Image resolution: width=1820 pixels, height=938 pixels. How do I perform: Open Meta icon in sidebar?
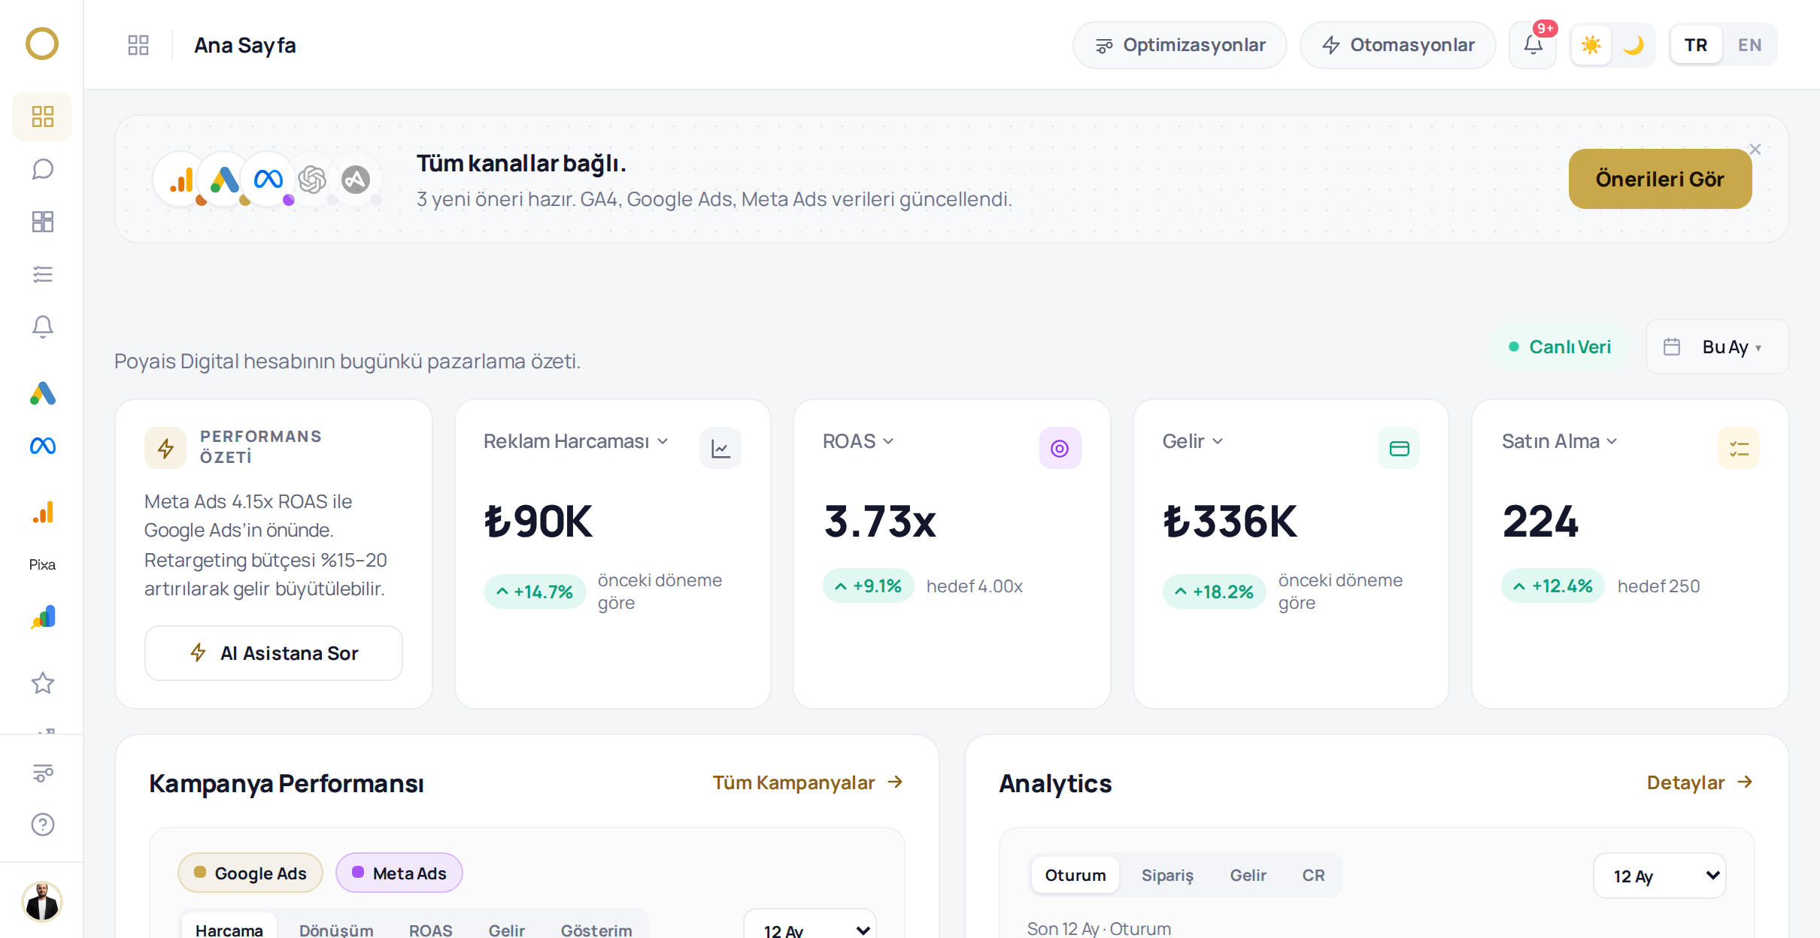43,446
